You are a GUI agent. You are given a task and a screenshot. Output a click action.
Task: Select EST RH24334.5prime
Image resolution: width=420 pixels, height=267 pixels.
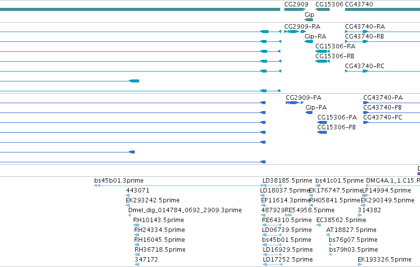point(159,230)
